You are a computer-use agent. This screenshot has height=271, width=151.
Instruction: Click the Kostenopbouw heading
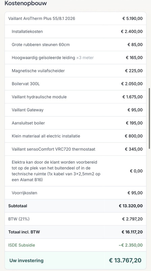(26, 3)
